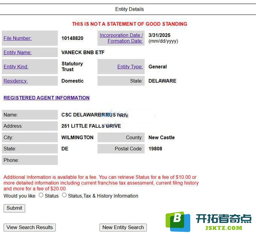The image size is (256, 233).
Task: Click the Incorporation Date / Formation Date link
Action: pos(121,38)
